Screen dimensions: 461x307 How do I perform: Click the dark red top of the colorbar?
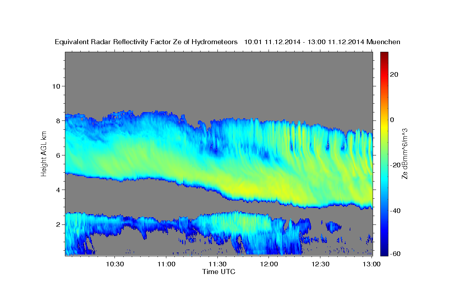(385, 55)
